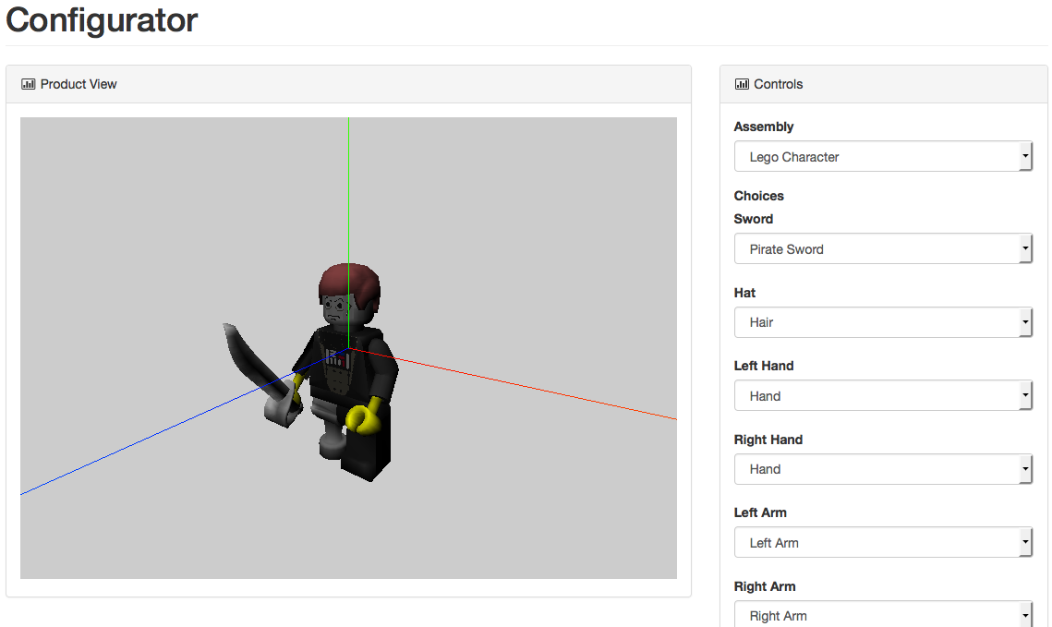
Task: Click the Right Arm label
Action: pyautogui.click(x=765, y=586)
